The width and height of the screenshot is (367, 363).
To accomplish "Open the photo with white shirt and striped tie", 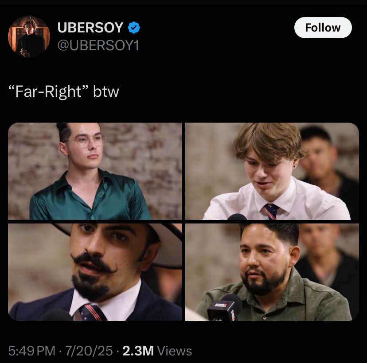I will click(x=272, y=171).
